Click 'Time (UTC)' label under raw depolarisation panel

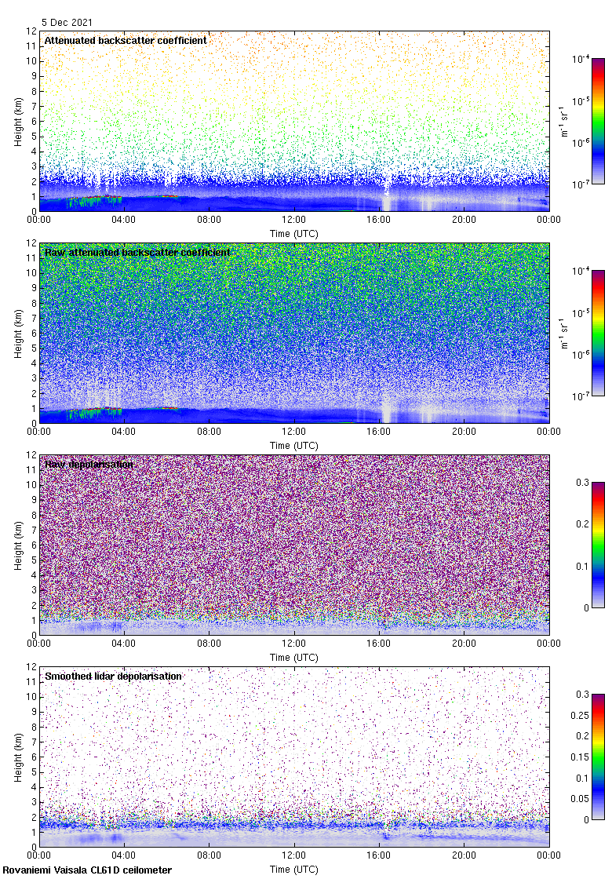[293, 658]
